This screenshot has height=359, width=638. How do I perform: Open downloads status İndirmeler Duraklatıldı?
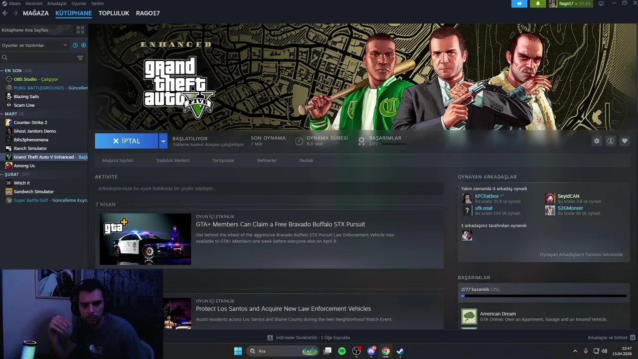(309, 338)
